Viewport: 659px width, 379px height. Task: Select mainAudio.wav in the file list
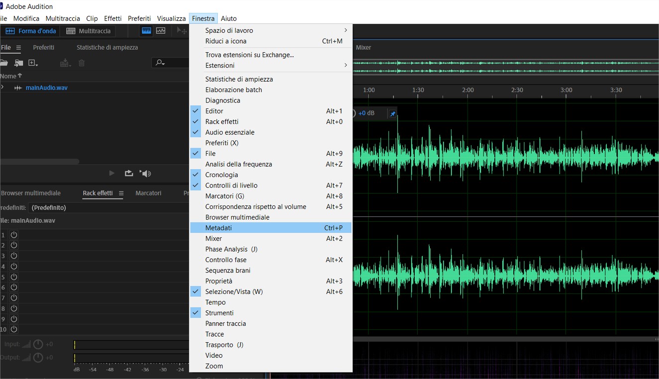point(45,87)
